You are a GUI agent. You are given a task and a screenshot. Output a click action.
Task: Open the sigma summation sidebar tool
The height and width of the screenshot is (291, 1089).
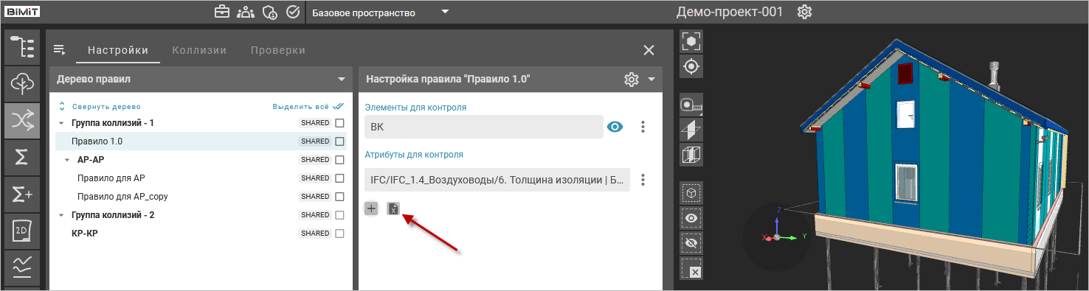point(22,158)
